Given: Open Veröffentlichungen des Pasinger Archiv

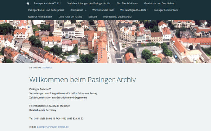Looking at the screenshot, I should click(x=89, y=3).
